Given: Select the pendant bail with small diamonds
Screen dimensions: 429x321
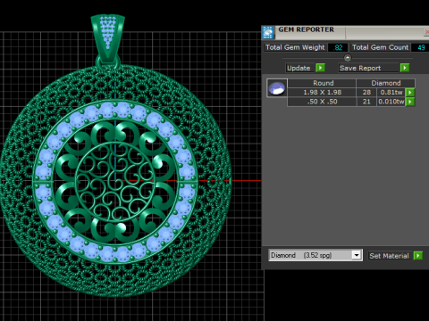Looking at the screenshot, I should pyautogui.click(x=108, y=37).
